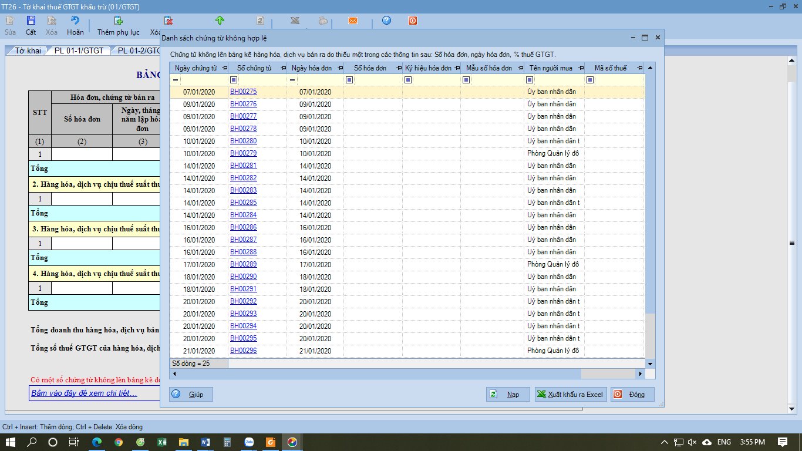The width and height of the screenshot is (802, 451).
Task: Open Task View from taskbar
Action: point(73,442)
